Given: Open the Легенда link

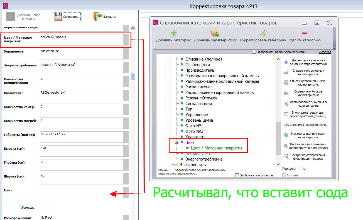Looking at the screenshot, I should 325,52.
